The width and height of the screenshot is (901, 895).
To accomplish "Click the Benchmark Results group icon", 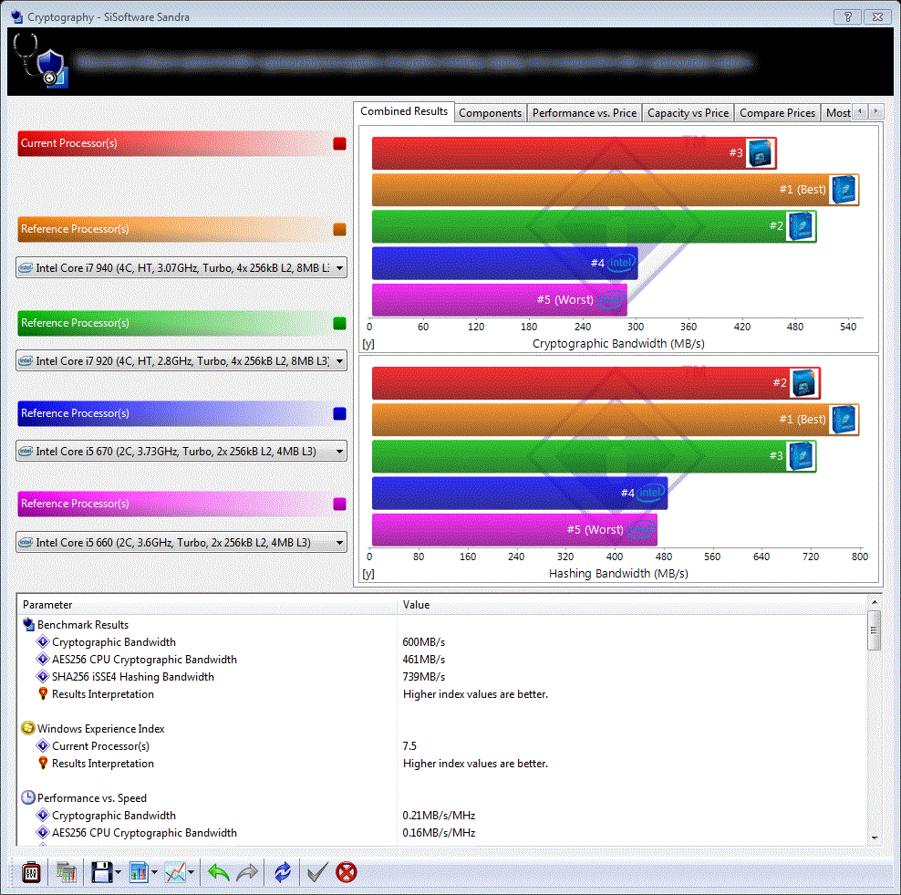I will coord(28,624).
